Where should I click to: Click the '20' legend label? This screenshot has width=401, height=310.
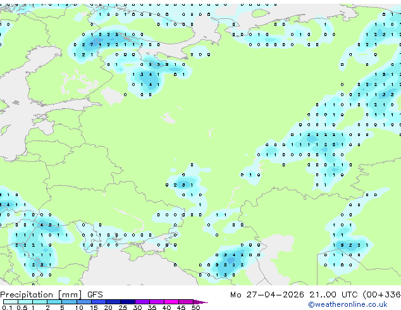pos(108,307)
